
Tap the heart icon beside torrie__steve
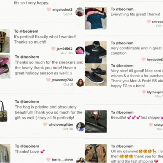click(48, 159)
